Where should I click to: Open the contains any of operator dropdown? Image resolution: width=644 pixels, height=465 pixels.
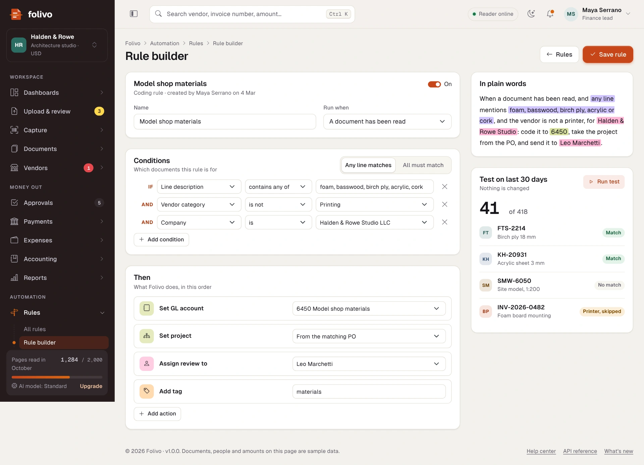278,187
